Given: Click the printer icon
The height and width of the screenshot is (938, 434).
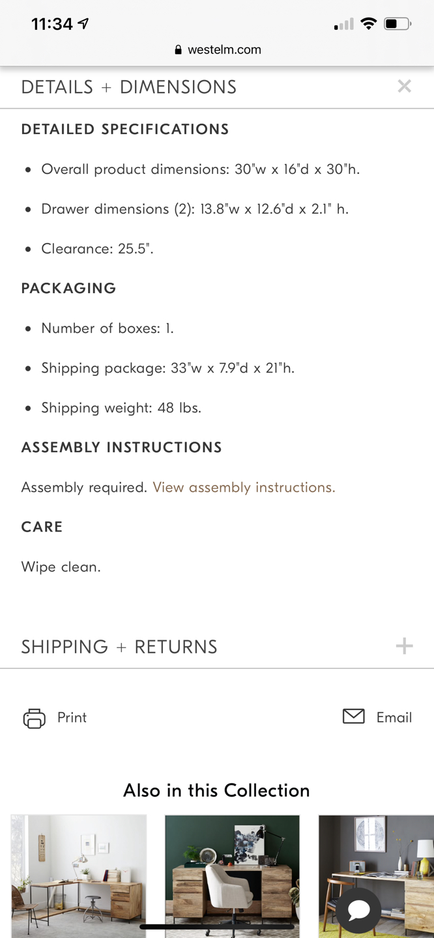Looking at the screenshot, I should (x=35, y=718).
